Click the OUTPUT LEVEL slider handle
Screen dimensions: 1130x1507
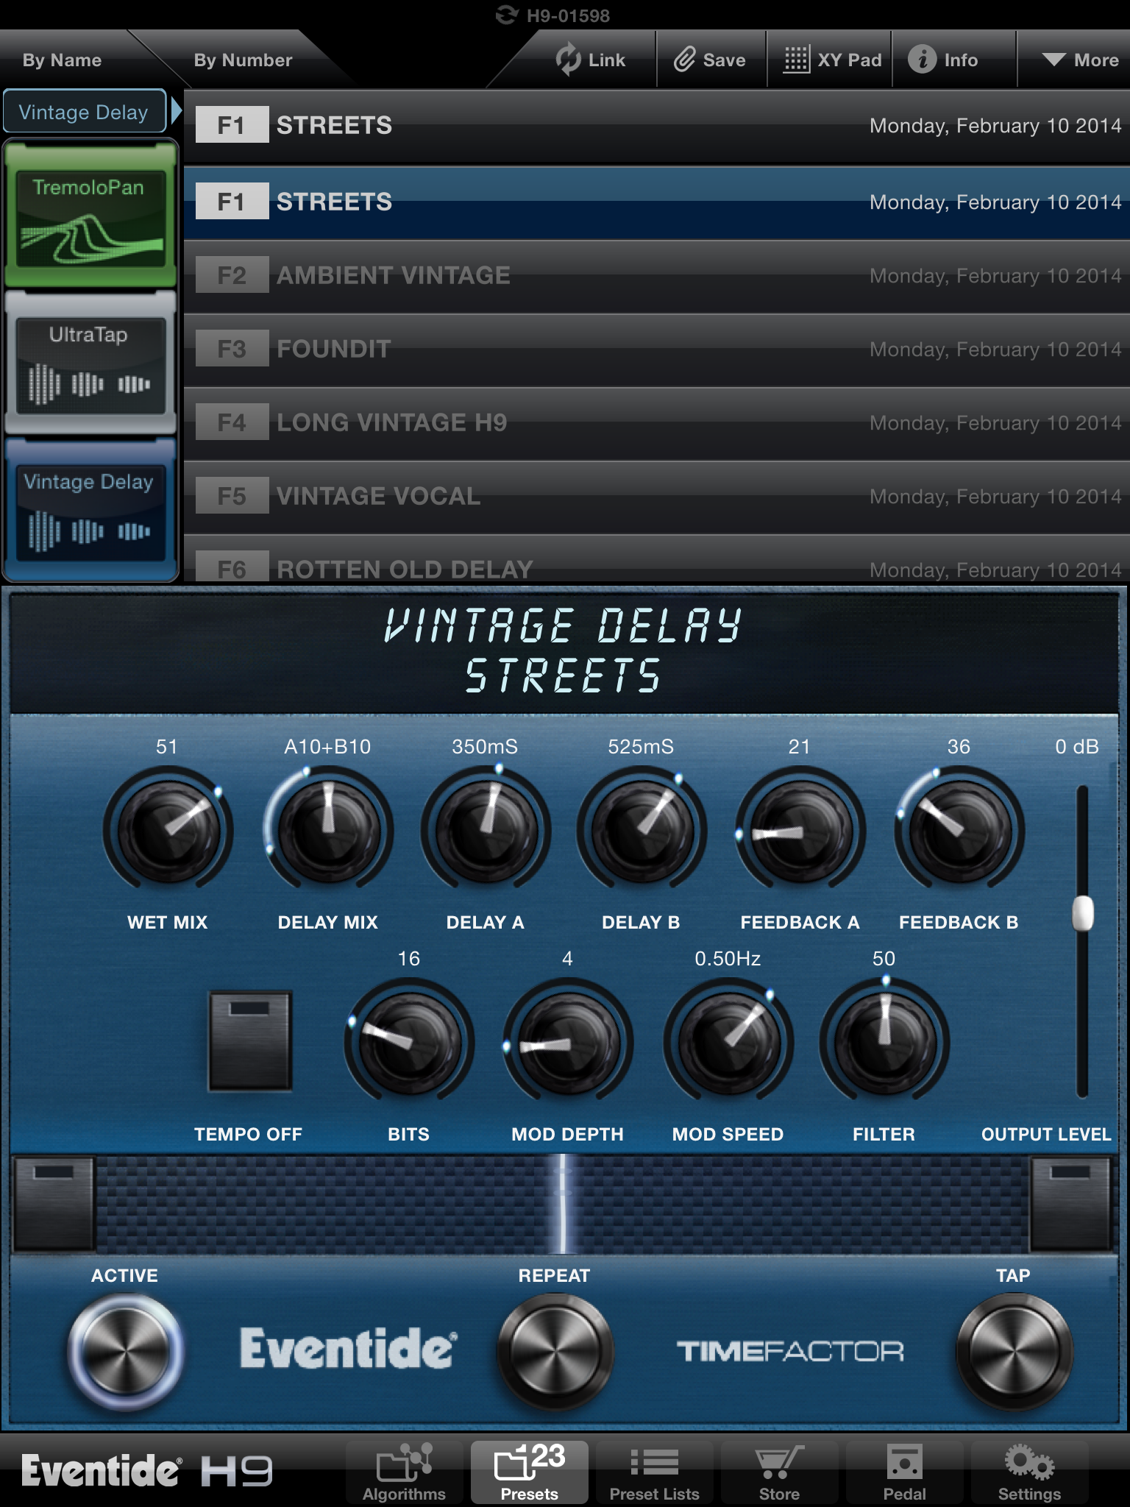click(1082, 913)
